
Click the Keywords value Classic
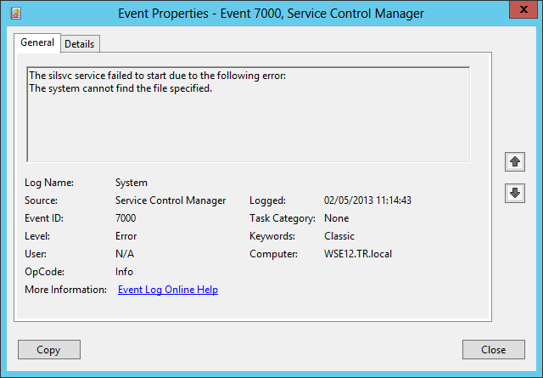[339, 236]
